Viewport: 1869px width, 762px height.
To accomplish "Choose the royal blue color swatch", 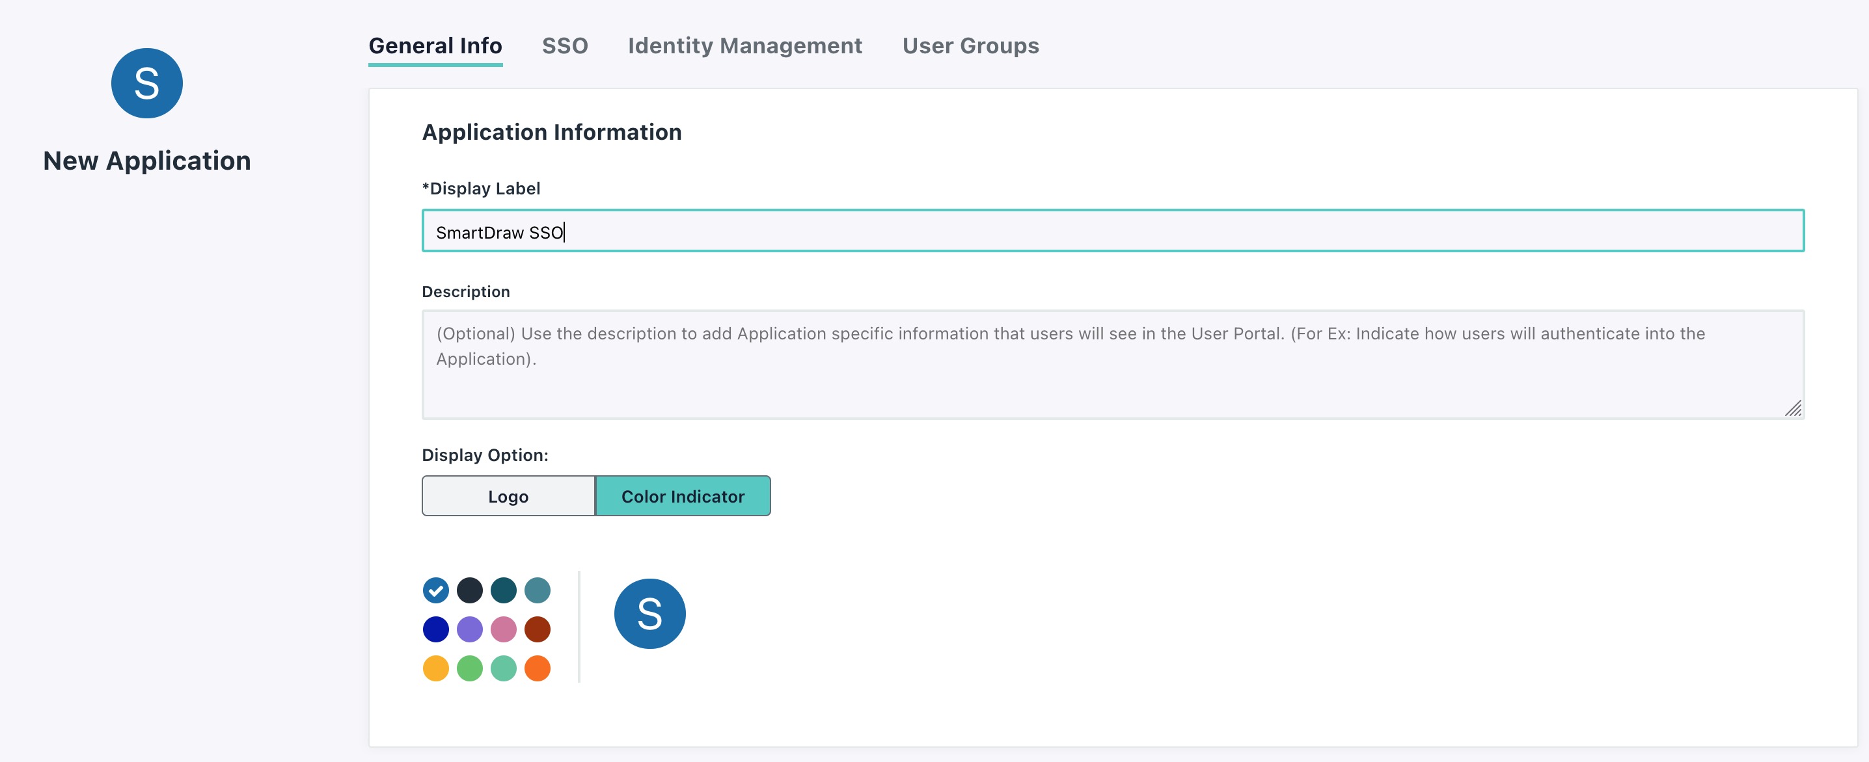I will pyautogui.click(x=436, y=629).
